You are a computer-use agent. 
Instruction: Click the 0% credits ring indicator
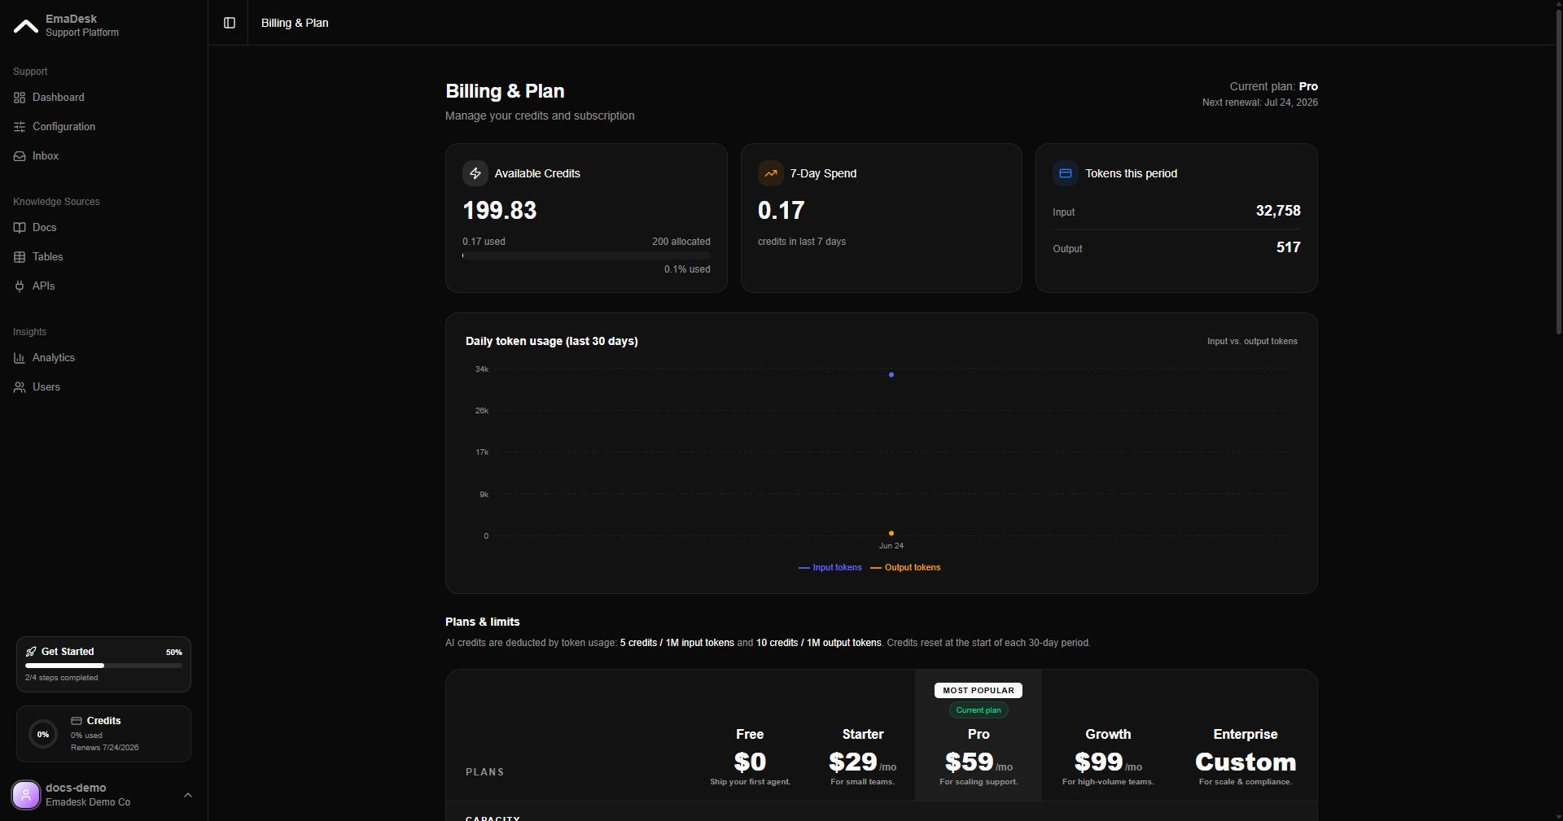tap(43, 734)
